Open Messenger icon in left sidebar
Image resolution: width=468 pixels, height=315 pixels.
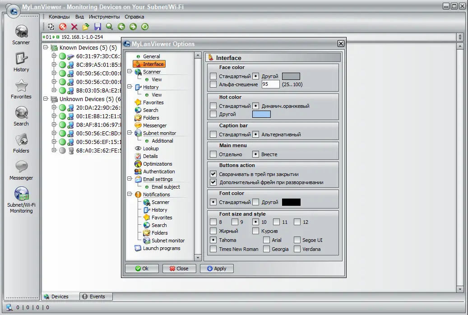click(21, 170)
